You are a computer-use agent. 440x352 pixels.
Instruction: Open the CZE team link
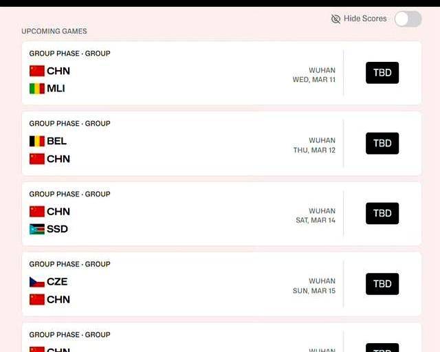click(x=57, y=282)
